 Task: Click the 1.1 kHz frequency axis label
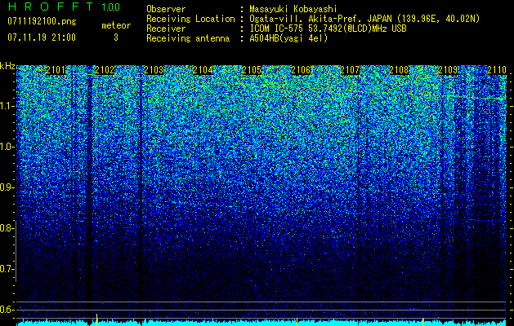click(x=6, y=106)
